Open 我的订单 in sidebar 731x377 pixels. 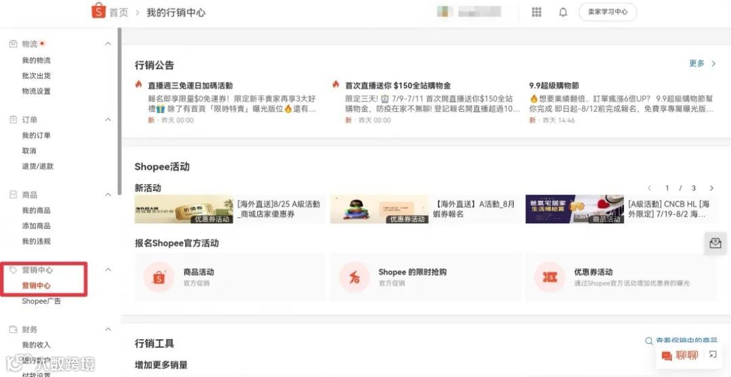tap(37, 135)
